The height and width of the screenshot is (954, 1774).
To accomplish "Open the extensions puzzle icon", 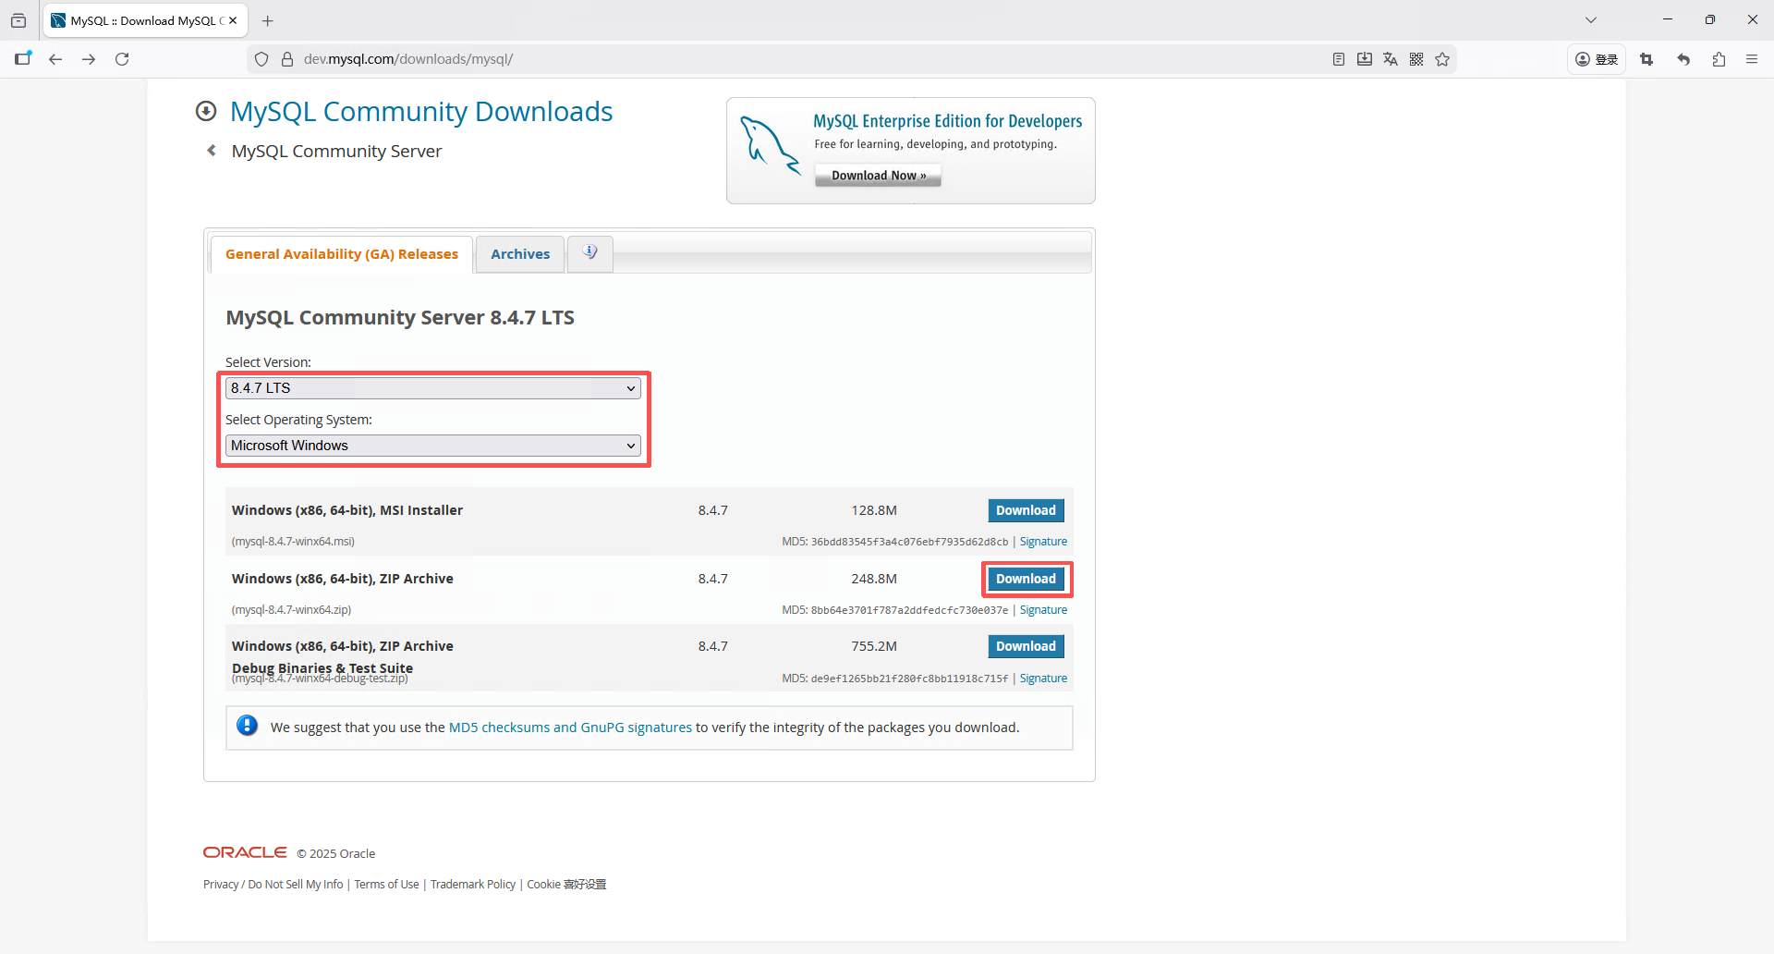I will click(1719, 59).
